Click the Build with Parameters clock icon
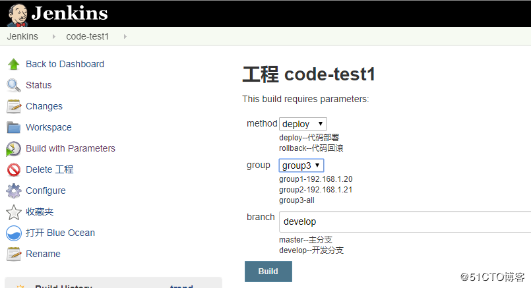The image size is (531, 288). click(14, 148)
